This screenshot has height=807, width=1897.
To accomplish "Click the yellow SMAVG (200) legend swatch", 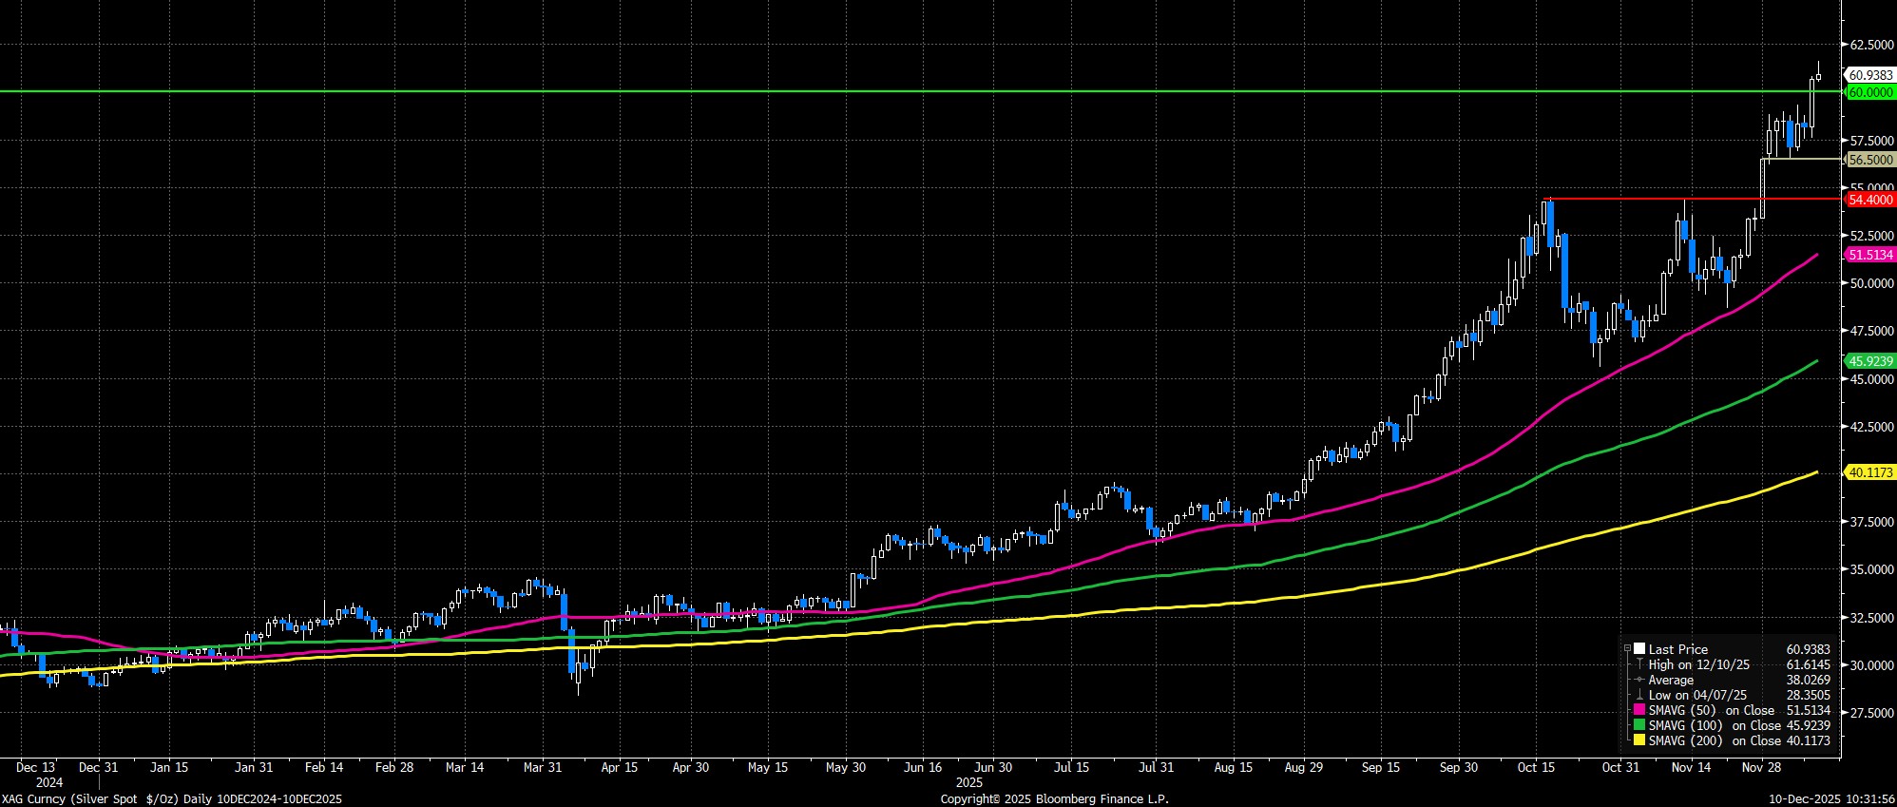I will 1639,740.
